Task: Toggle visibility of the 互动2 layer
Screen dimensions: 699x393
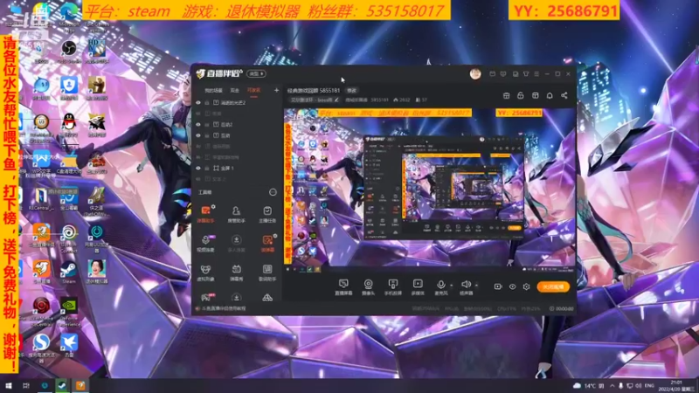Action: point(198,124)
